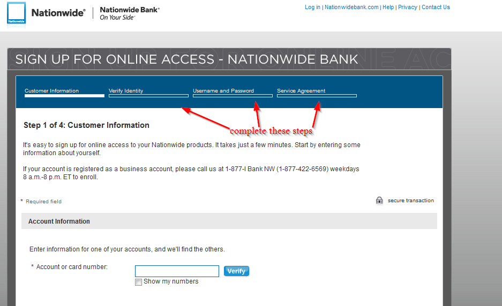Select the Verify Identity step tab

pos(148,92)
